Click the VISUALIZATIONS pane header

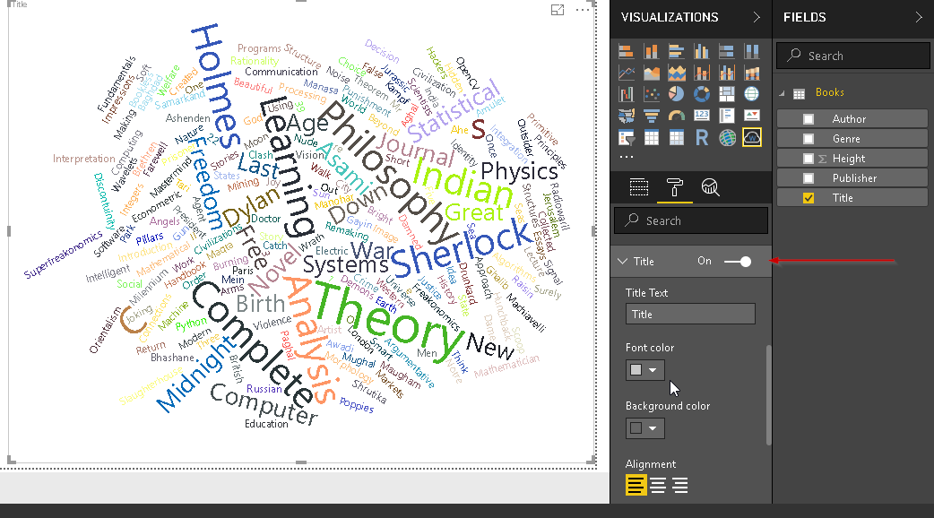pyautogui.click(x=670, y=17)
